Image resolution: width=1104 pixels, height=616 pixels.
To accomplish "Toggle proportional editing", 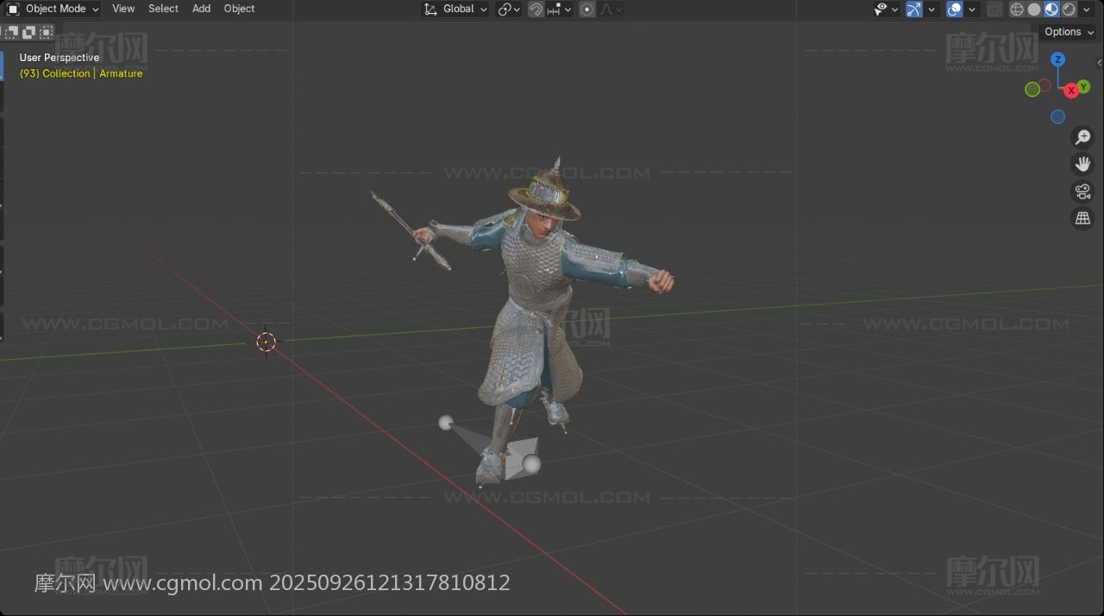I will click(587, 9).
